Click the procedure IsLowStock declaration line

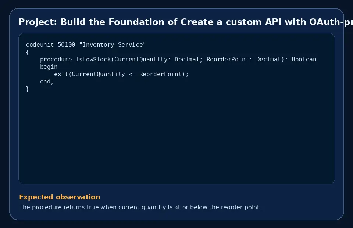pos(178,60)
